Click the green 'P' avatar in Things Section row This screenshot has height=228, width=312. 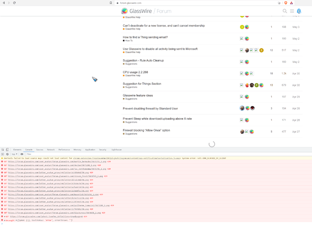click(x=257, y=85)
